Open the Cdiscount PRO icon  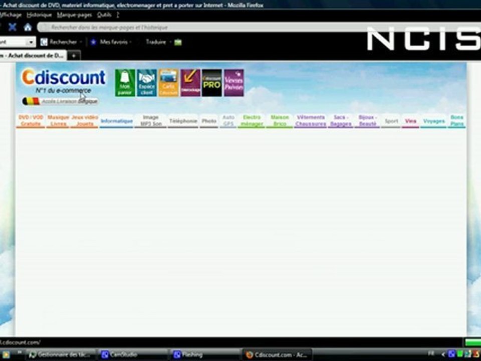(x=212, y=83)
